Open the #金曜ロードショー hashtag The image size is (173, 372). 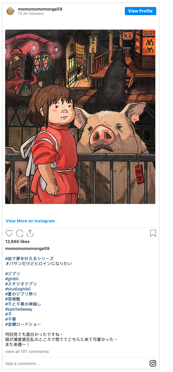coord(23,324)
